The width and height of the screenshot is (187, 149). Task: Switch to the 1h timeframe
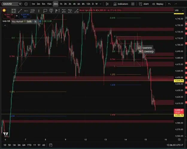[61, 4]
